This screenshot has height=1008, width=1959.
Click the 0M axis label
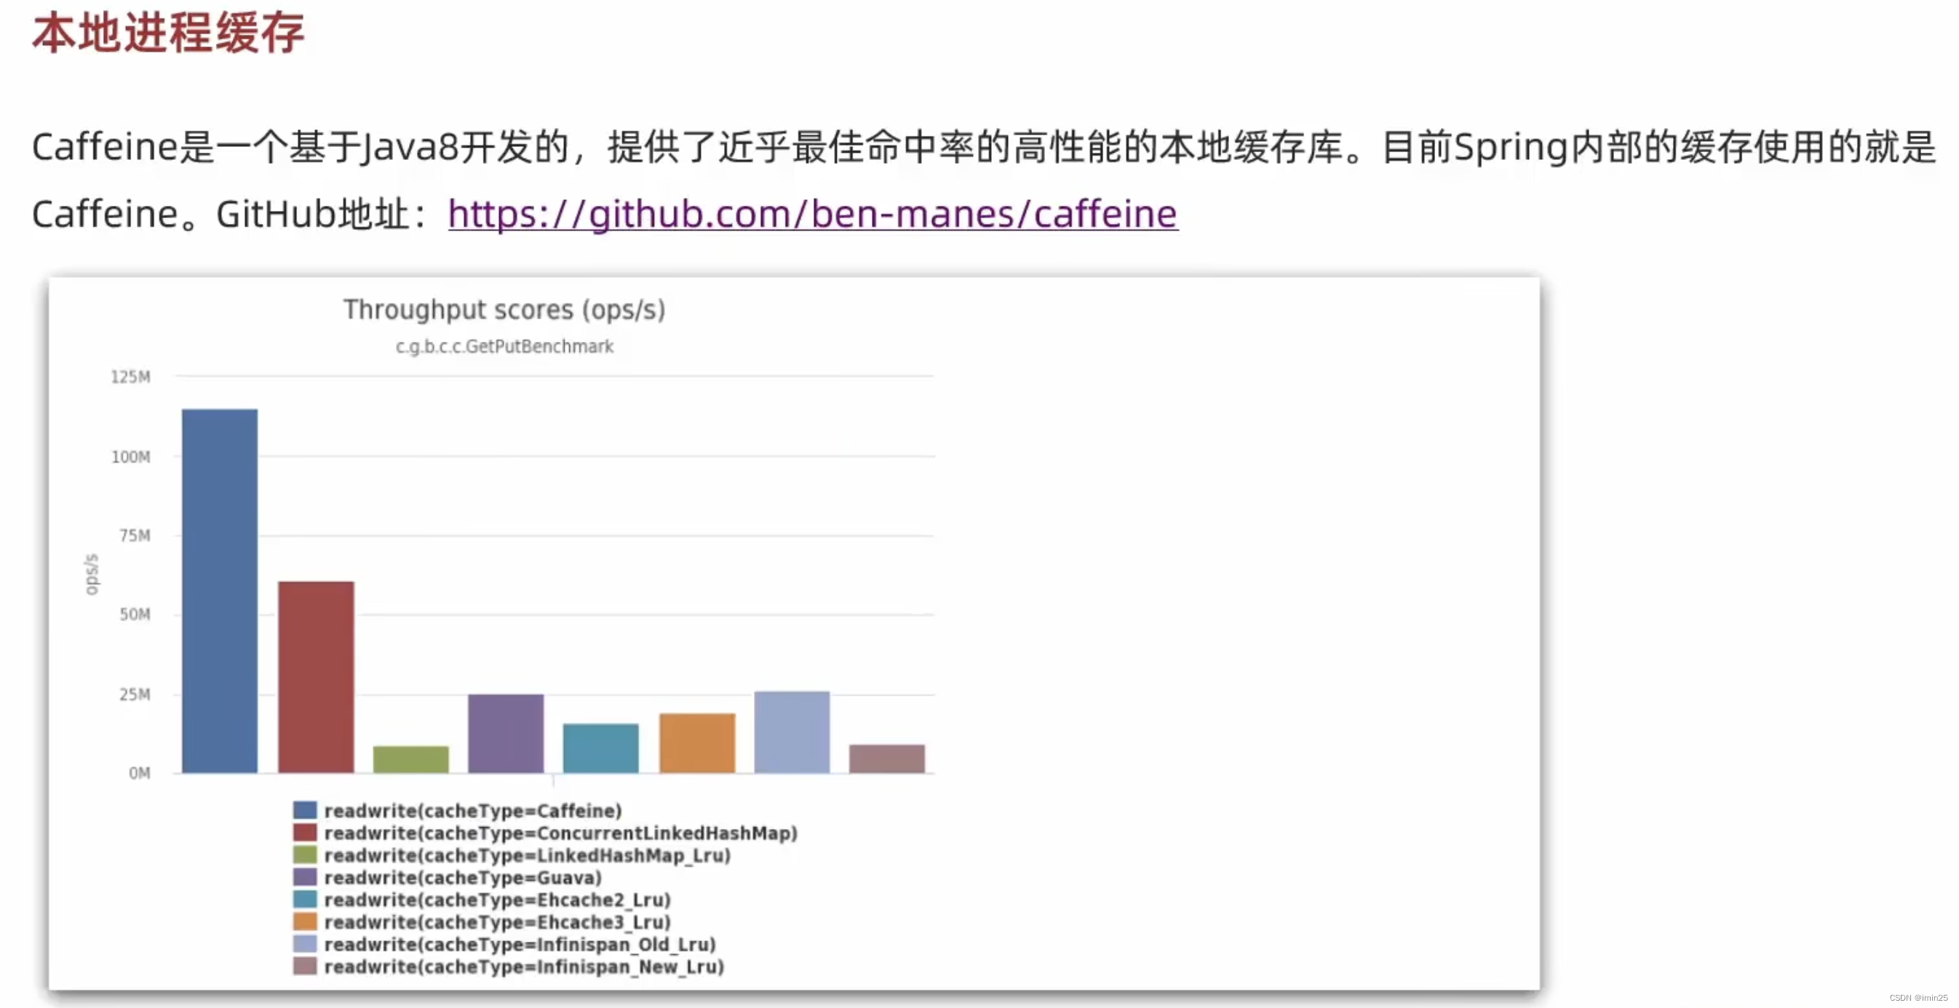(x=139, y=773)
